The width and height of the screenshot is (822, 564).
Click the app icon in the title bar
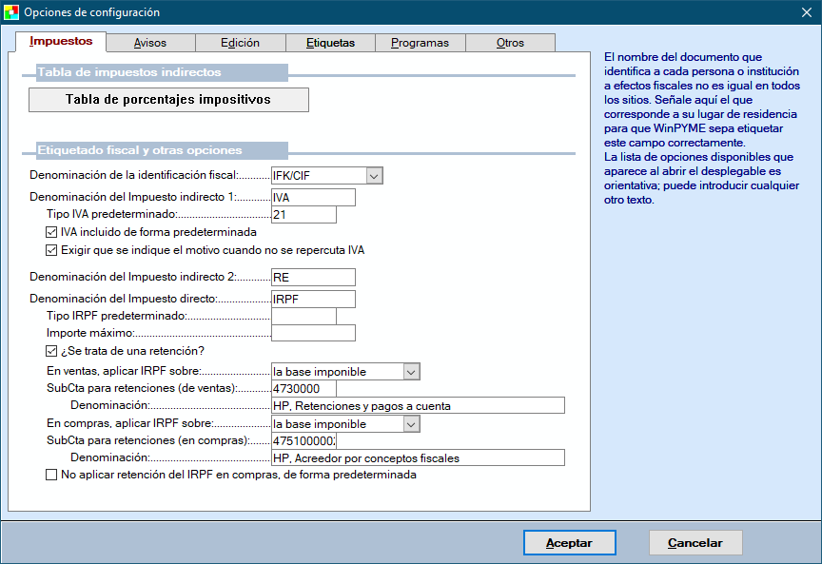(x=11, y=12)
